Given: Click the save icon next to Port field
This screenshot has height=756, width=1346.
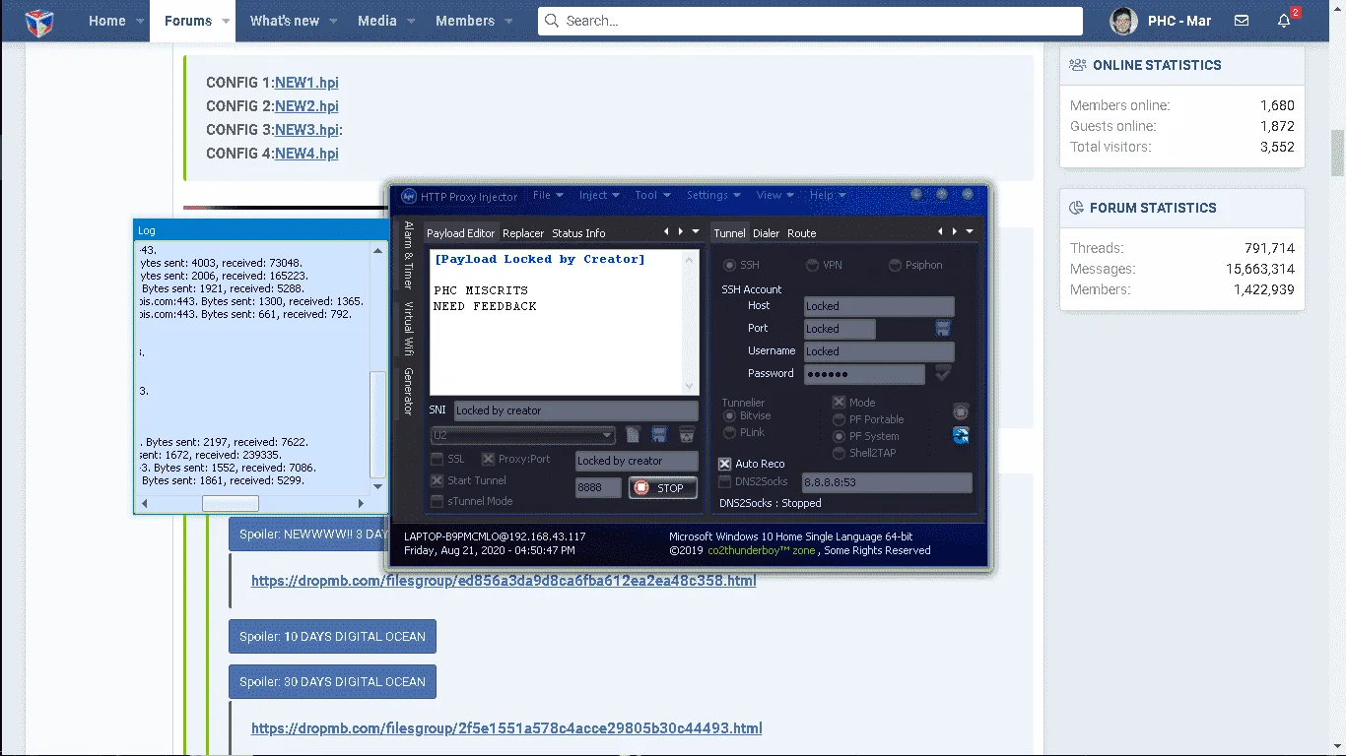Looking at the screenshot, I should click(x=943, y=328).
